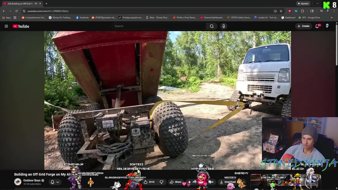Screen dimensions: 338x190
Task: Open the YouTube notifications bell
Action: pos(317,26)
